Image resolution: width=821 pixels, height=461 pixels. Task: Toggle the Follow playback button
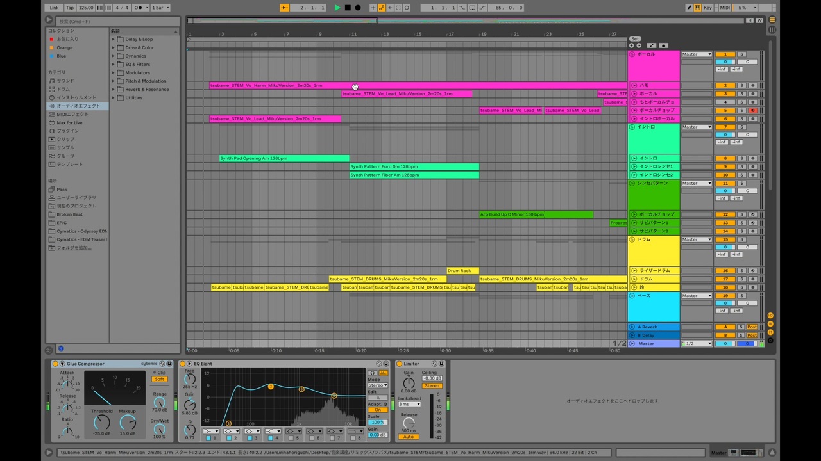click(x=284, y=8)
